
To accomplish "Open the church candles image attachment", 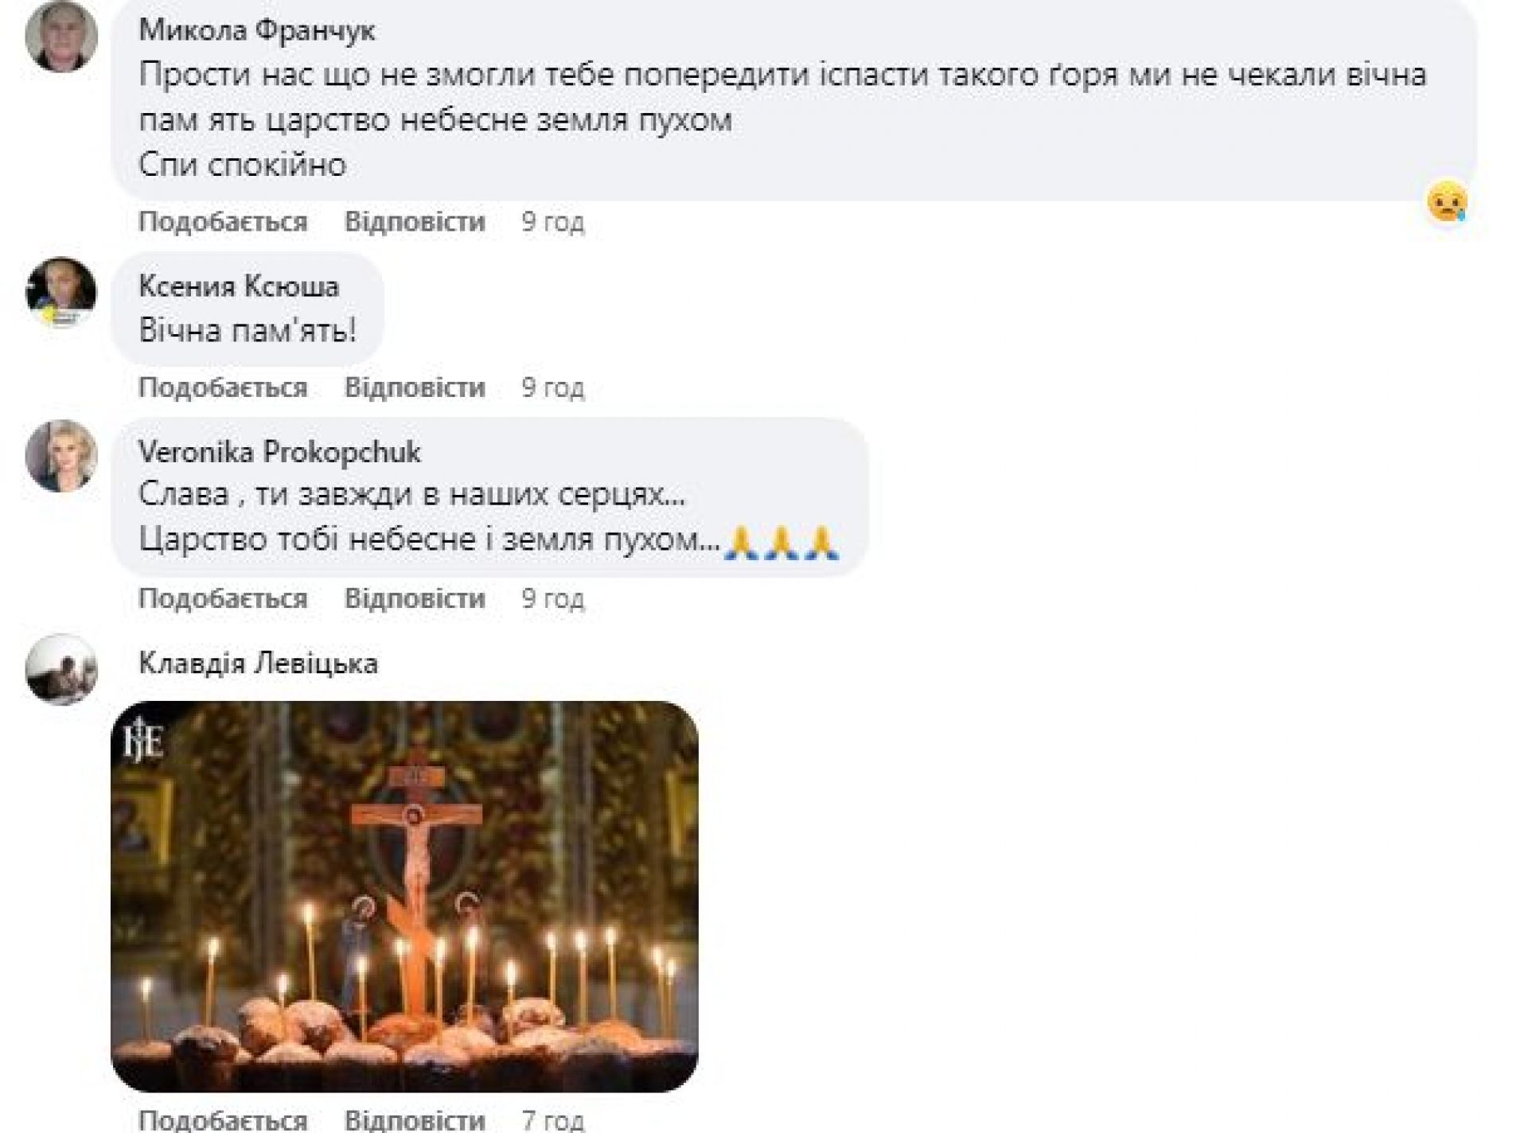I will pyautogui.click(x=404, y=896).
